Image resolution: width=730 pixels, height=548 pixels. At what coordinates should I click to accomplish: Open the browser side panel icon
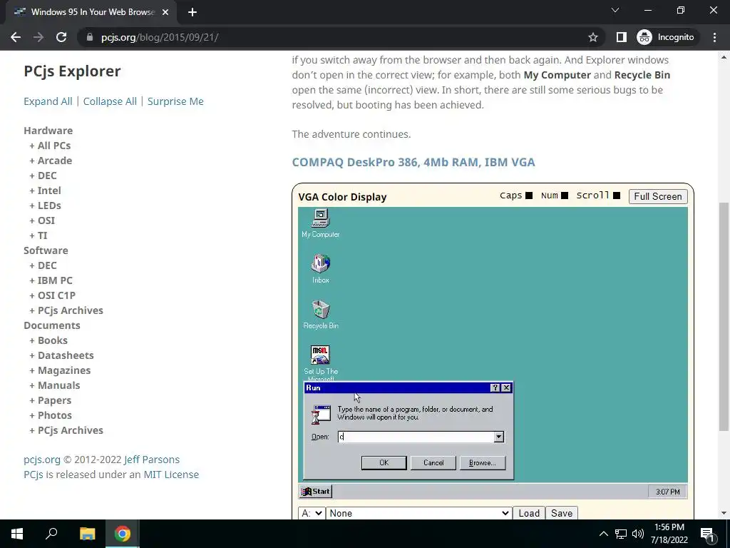(x=621, y=37)
